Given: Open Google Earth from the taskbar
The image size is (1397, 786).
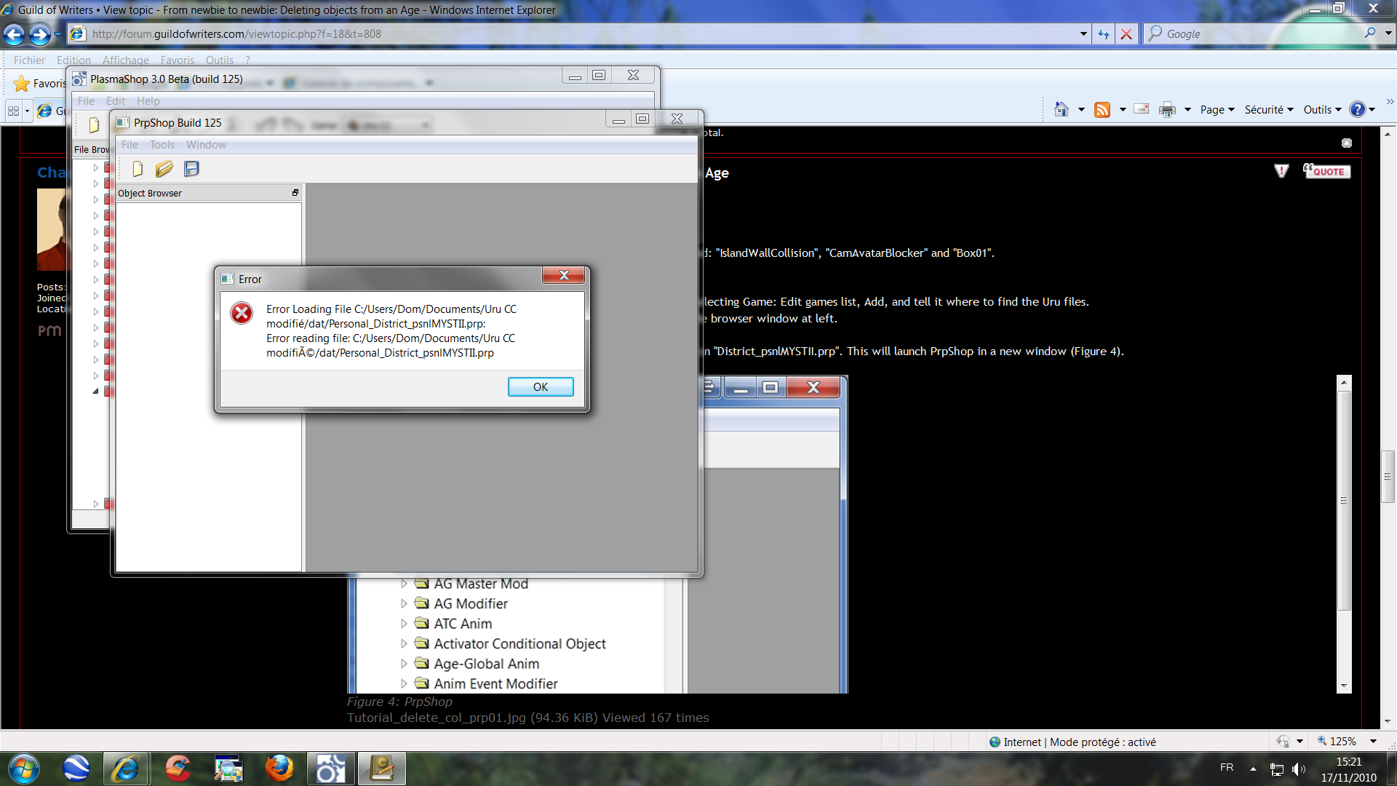Looking at the screenshot, I should (76, 769).
